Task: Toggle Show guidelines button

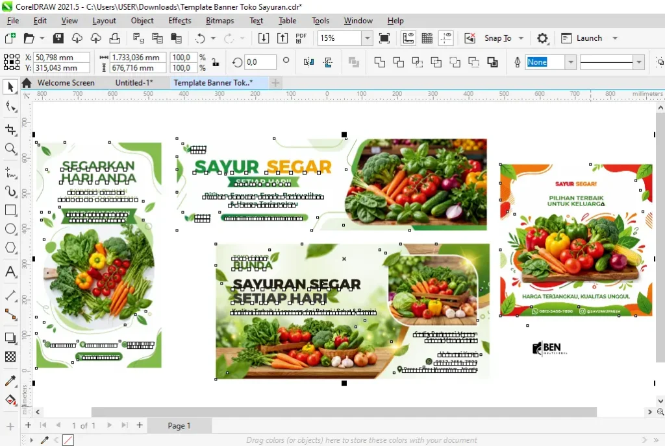Action: pyautogui.click(x=446, y=38)
